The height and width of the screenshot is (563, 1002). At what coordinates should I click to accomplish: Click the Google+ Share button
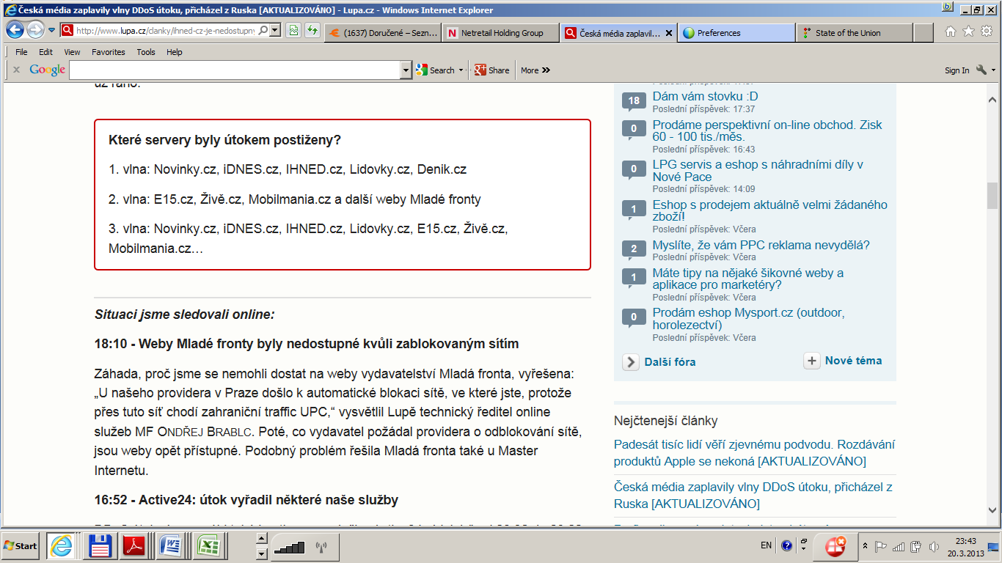(491, 70)
